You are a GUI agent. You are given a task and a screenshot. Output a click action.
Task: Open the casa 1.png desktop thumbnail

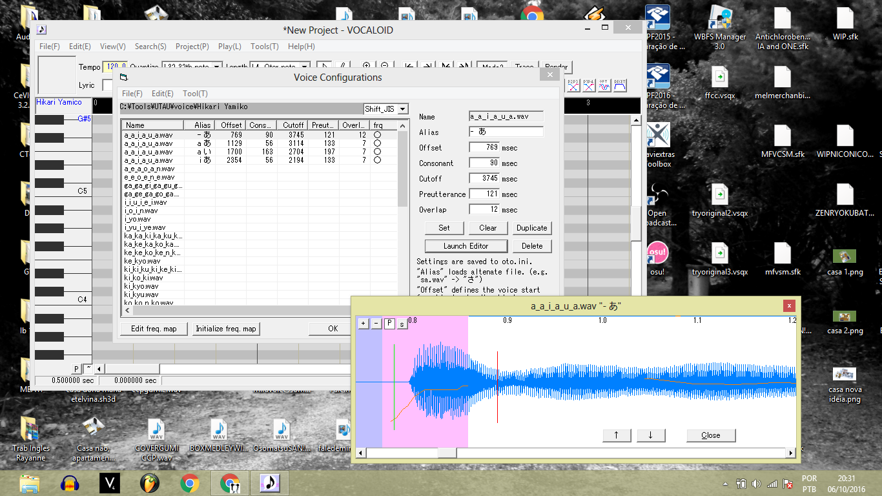click(845, 262)
